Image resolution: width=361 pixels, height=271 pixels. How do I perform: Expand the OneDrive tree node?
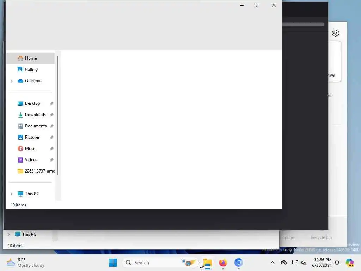[12, 81]
